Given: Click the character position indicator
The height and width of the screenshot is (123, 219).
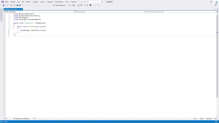Looking at the screenshot, I should click(202, 119).
